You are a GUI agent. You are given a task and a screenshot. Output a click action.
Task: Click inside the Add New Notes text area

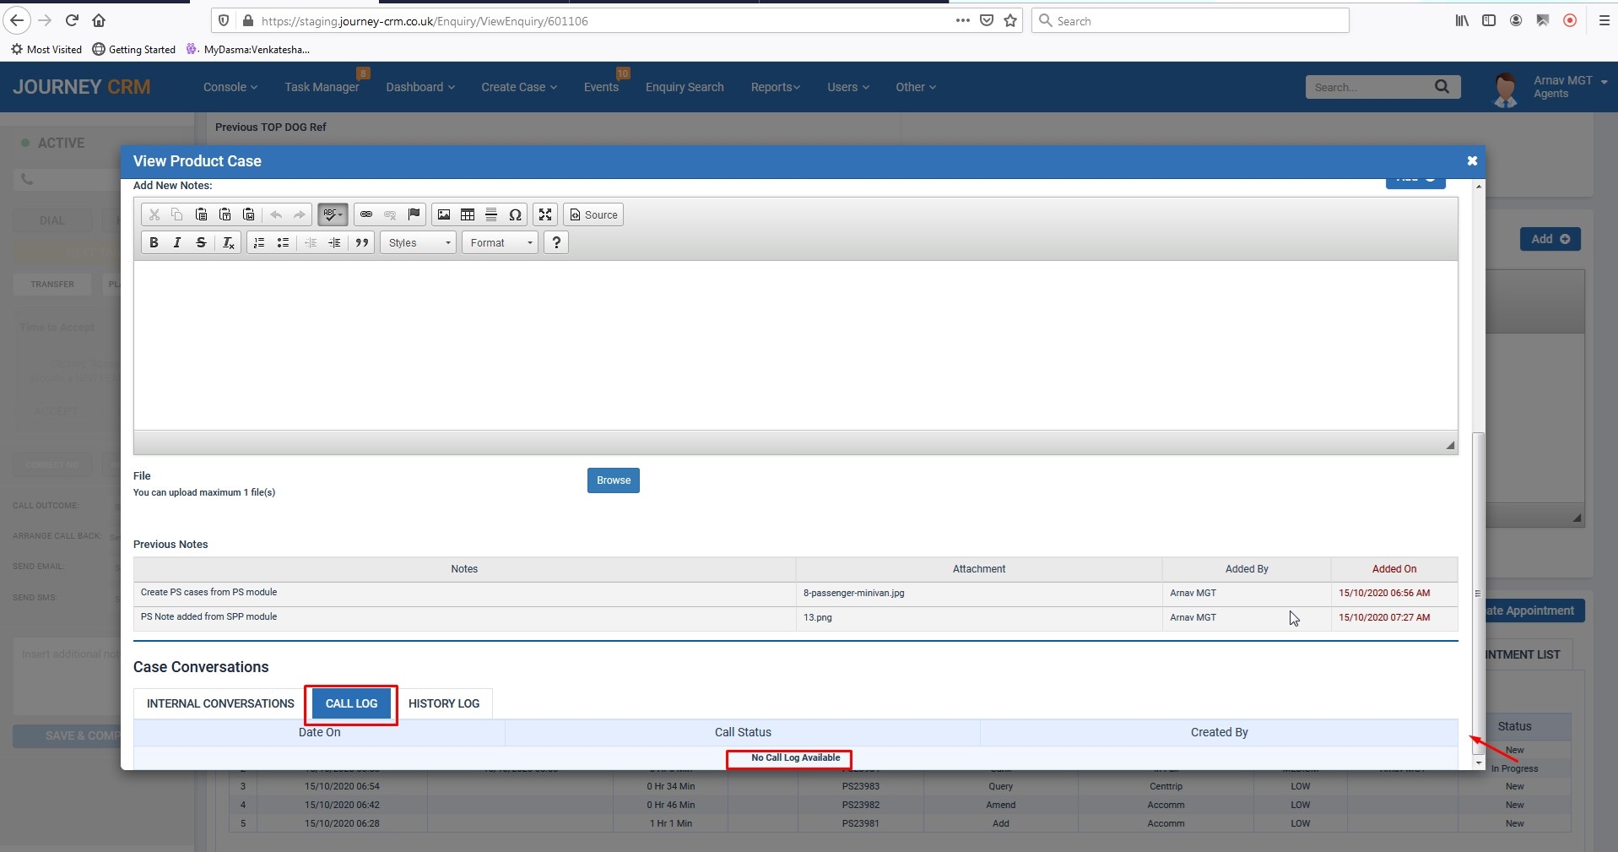tap(795, 345)
